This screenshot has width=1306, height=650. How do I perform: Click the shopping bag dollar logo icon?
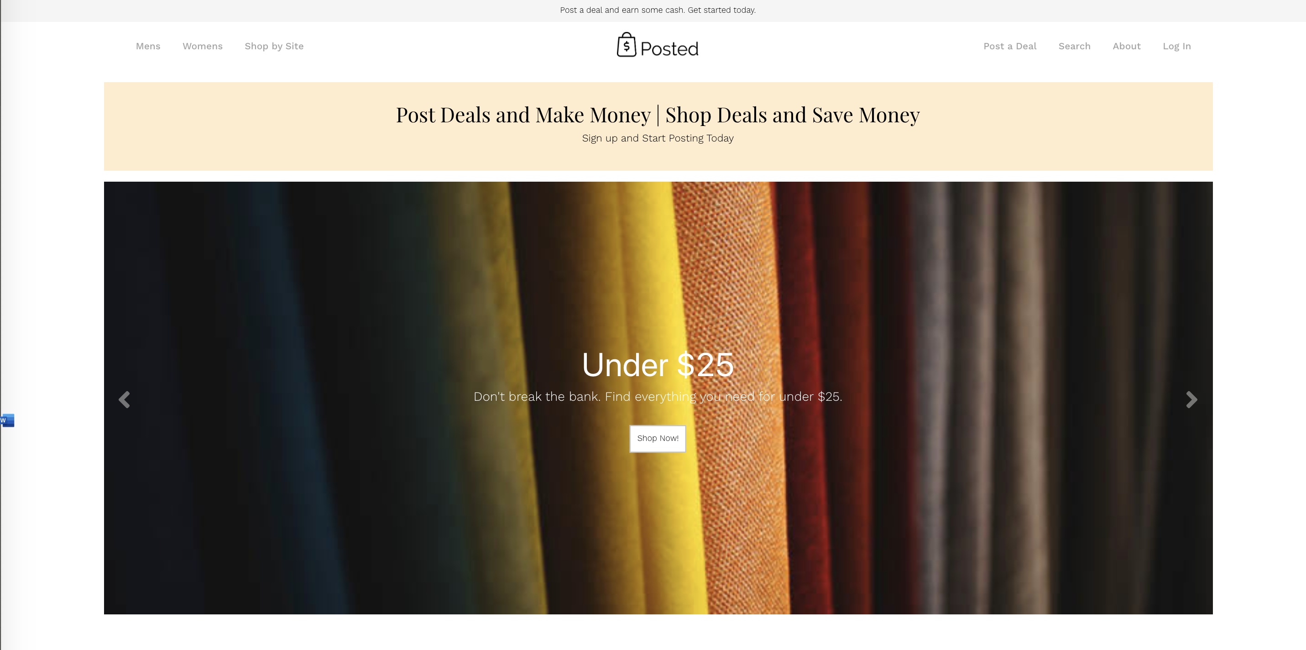pos(626,45)
